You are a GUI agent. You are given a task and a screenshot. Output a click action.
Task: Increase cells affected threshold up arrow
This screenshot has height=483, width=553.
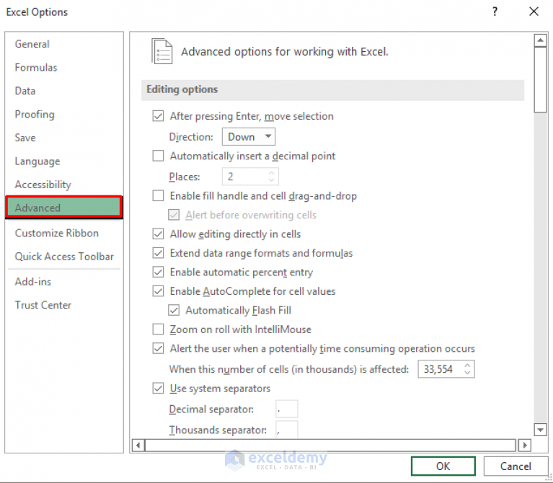coord(467,365)
